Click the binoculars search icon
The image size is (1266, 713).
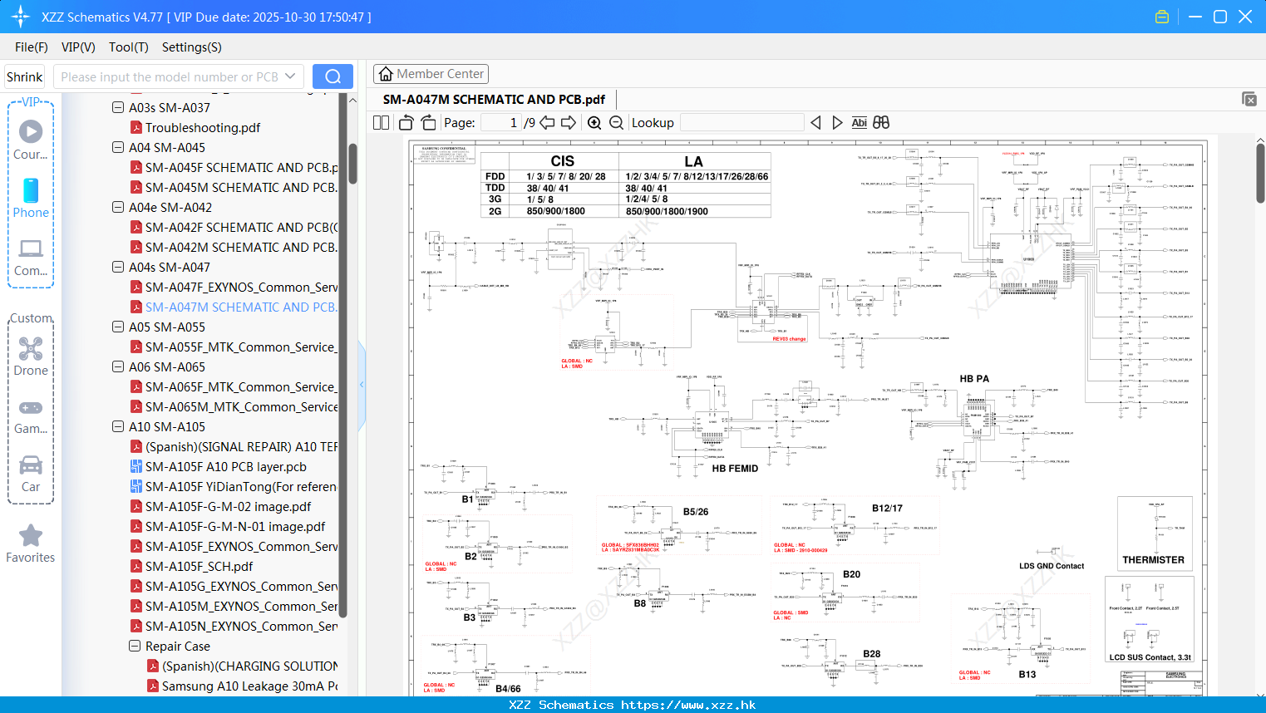pyautogui.click(x=881, y=123)
